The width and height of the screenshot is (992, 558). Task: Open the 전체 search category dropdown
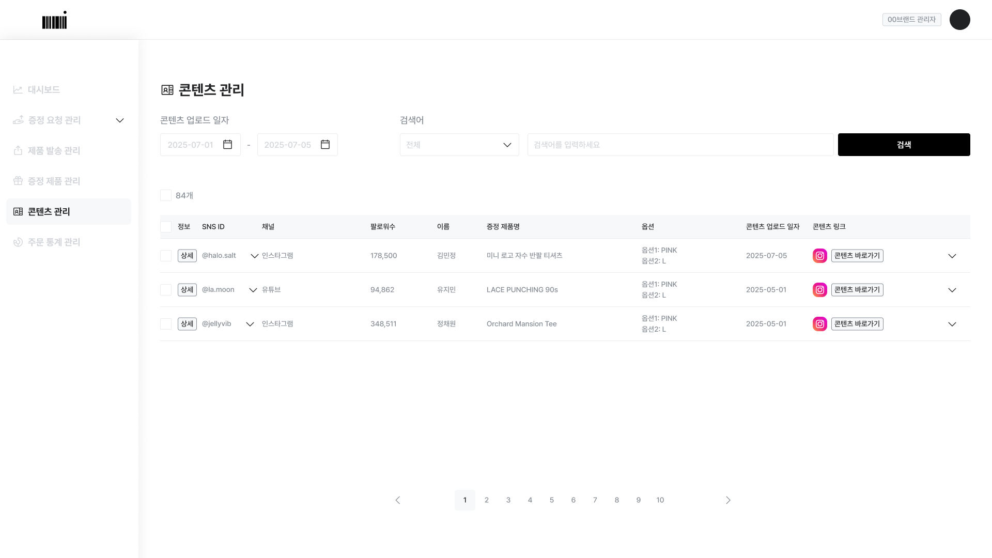point(459,145)
